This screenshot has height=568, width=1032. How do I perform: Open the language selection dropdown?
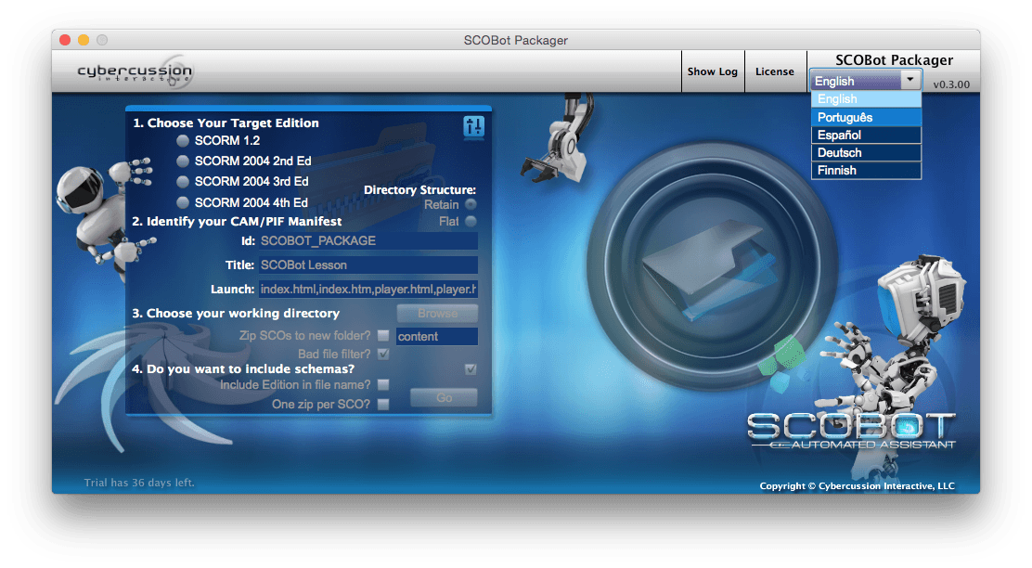(865, 81)
